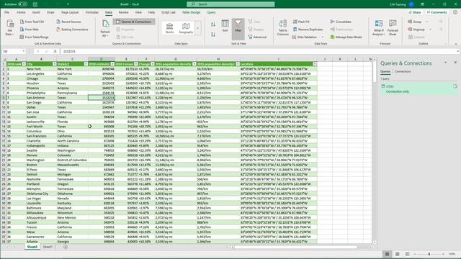Expand the Ungroup dropdown arrow
Viewport: 461px width, 259px height.
(x=430, y=29)
